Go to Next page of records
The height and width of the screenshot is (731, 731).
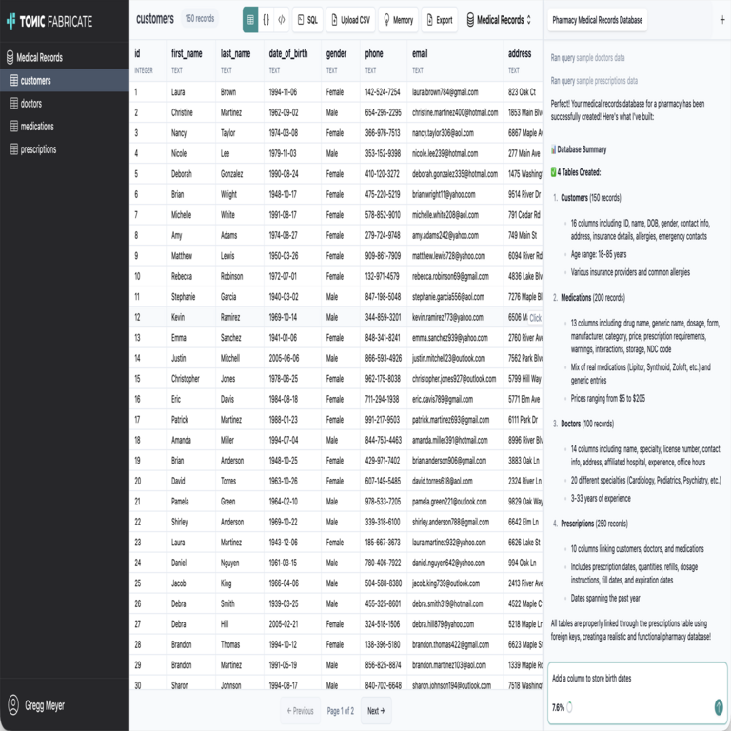point(376,710)
